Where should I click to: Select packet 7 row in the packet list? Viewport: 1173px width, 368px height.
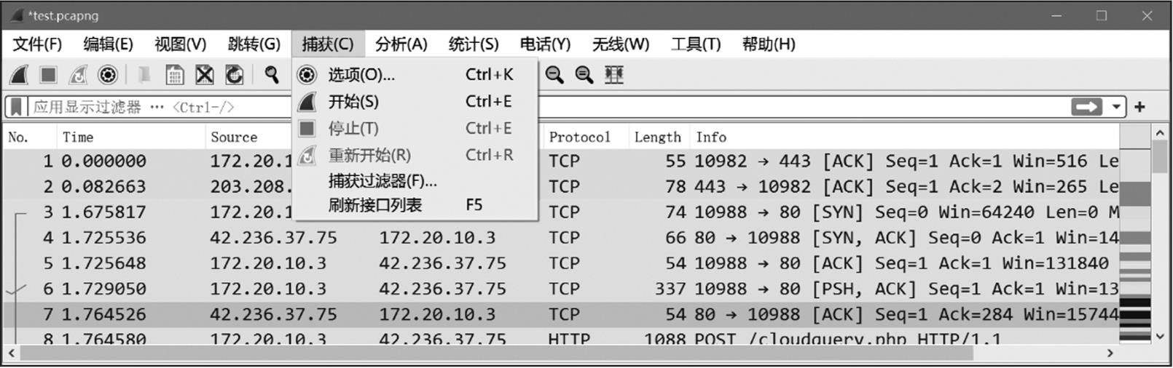510,315
